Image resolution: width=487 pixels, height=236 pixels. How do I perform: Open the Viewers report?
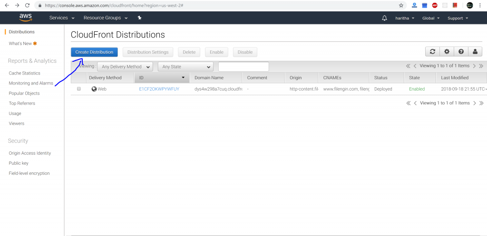17,123
